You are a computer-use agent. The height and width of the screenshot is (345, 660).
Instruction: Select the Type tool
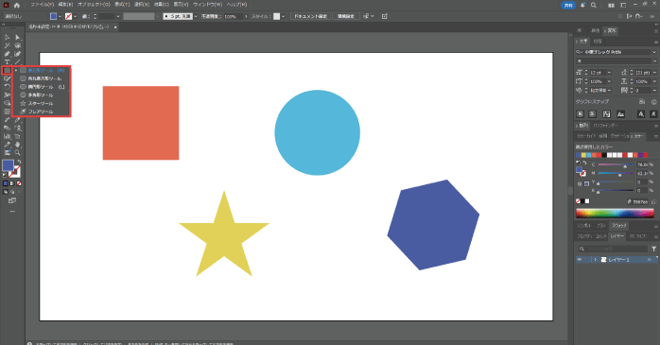point(8,61)
